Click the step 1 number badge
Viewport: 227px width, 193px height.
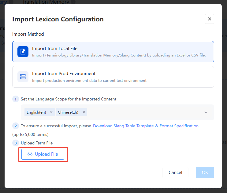pyautogui.click(x=16, y=99)
